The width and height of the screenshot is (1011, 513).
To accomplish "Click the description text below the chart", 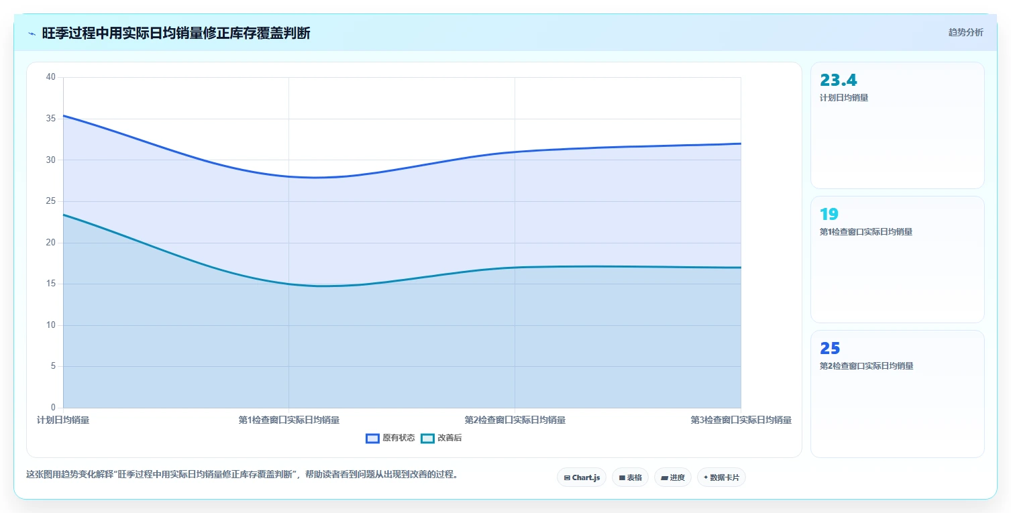I will pos(243,474).
